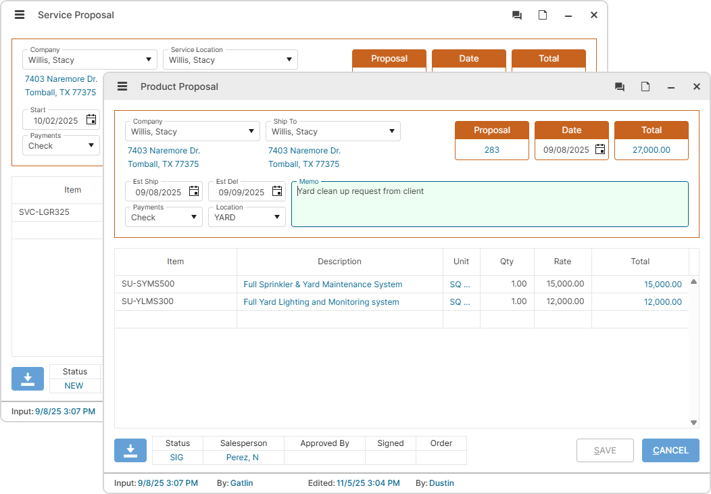Click new document icon in Product Proposal
711x494 pixels.
(x=645, y=87)
